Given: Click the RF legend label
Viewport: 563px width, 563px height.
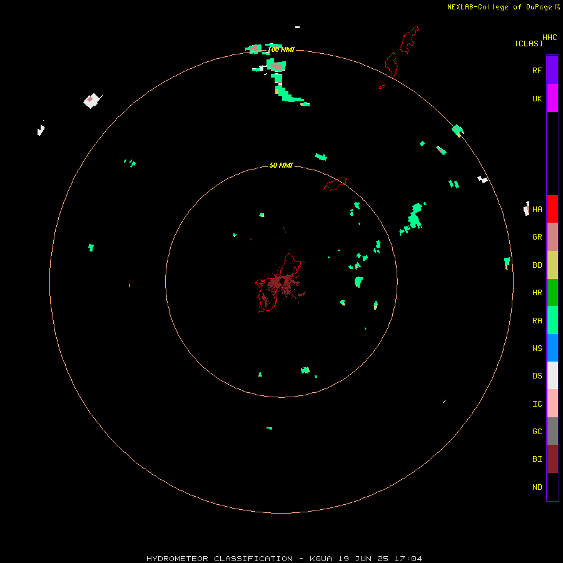Looking at the screenshot, I should coord(537,71).
